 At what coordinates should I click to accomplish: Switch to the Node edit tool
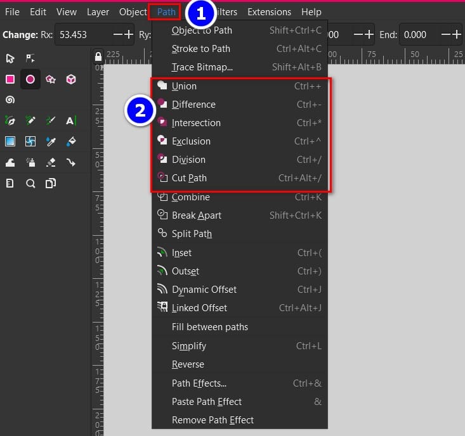click(x=30, y=58)
